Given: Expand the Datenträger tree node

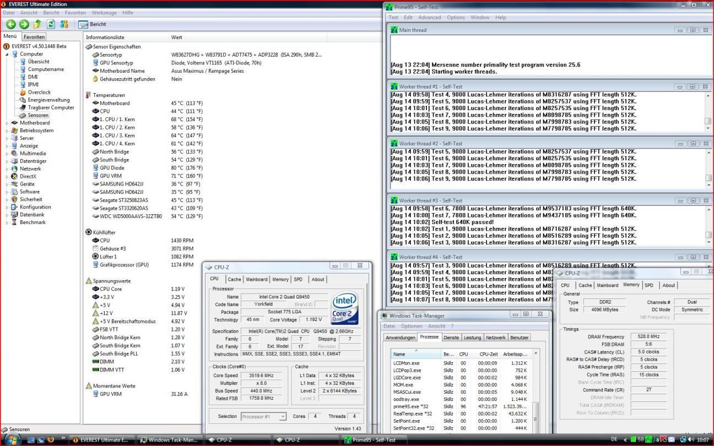Looking at the screenshot, I should [x=8, y=161].
